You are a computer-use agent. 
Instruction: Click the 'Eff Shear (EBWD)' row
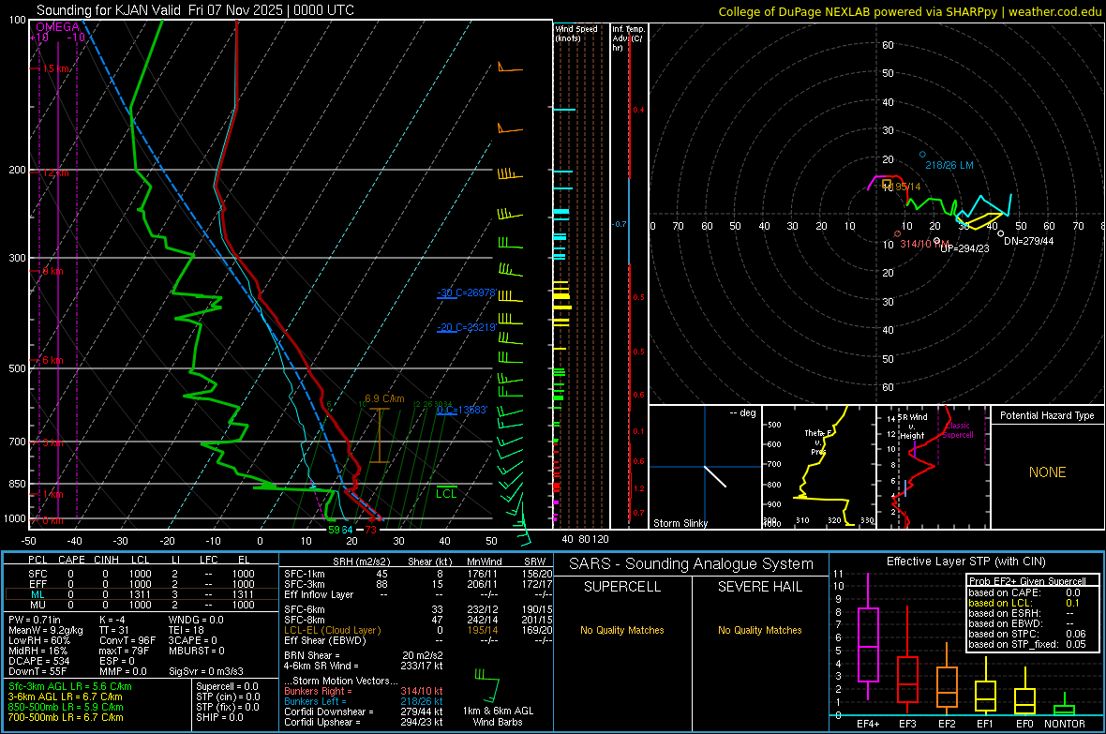tap(418, 641)
